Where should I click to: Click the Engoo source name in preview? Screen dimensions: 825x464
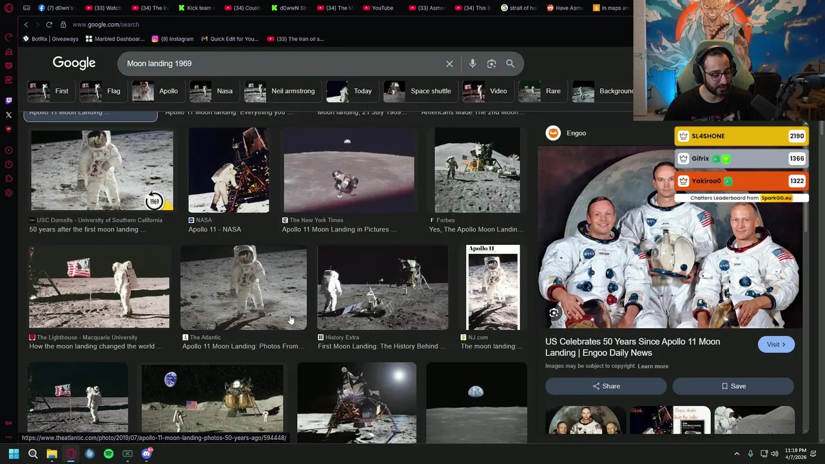point(576,133)
